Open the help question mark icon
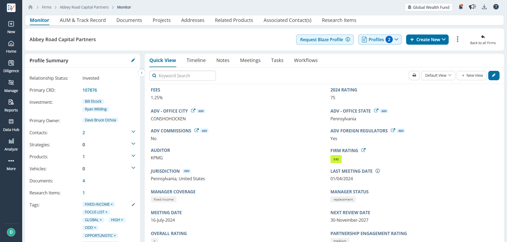 tap(496, 7)
